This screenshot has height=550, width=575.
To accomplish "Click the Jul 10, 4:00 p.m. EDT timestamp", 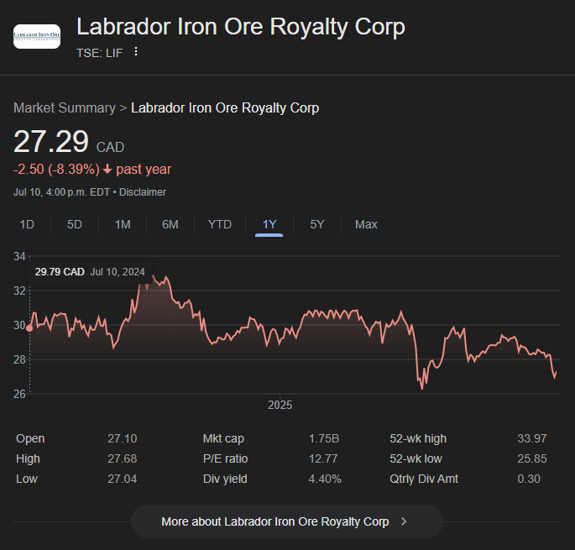I will pyautogui.click(x=61, y=192).
